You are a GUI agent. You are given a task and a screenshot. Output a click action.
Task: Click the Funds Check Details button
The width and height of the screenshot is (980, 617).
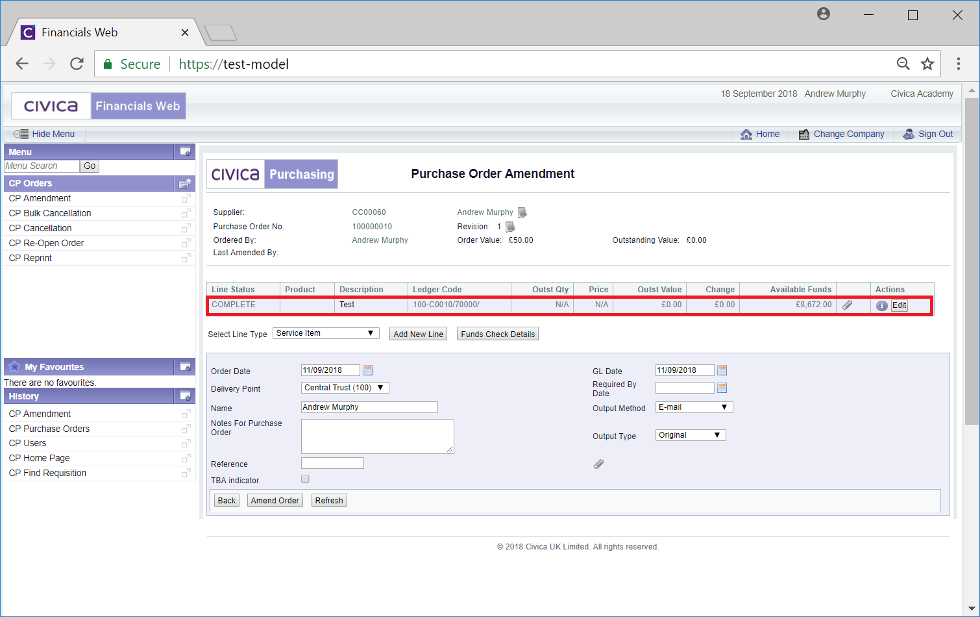click(498, 334)
